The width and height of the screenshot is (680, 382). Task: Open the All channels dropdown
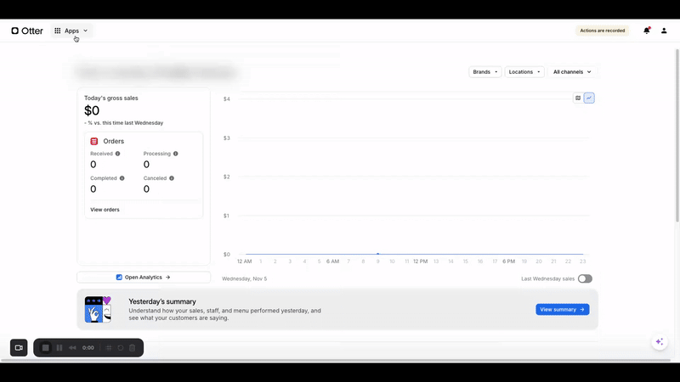click(571, 72)
